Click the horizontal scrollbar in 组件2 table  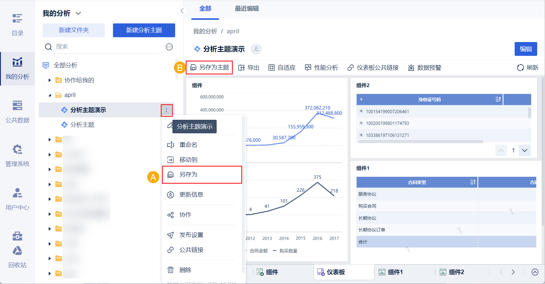pos(421,142)
